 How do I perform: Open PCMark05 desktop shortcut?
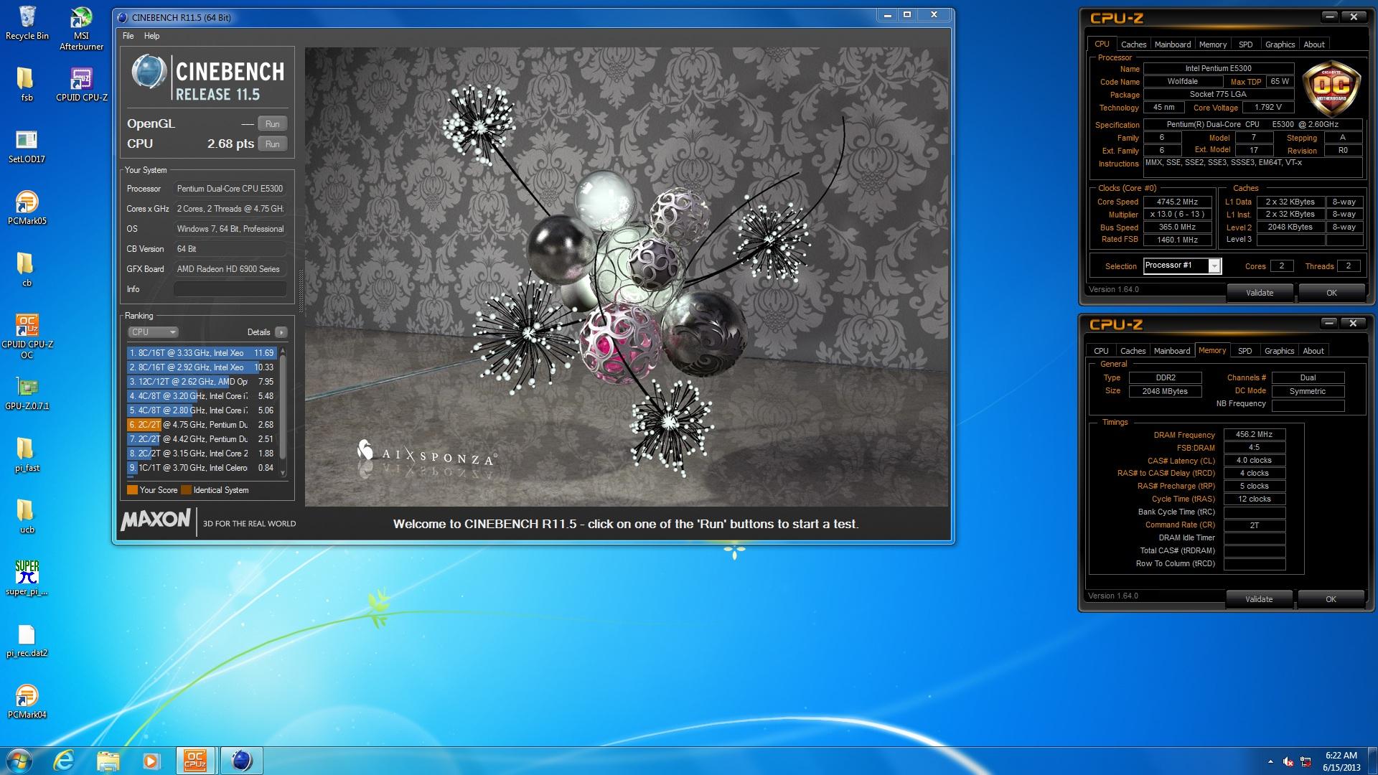pyautogui.click(x=27, y=208)
